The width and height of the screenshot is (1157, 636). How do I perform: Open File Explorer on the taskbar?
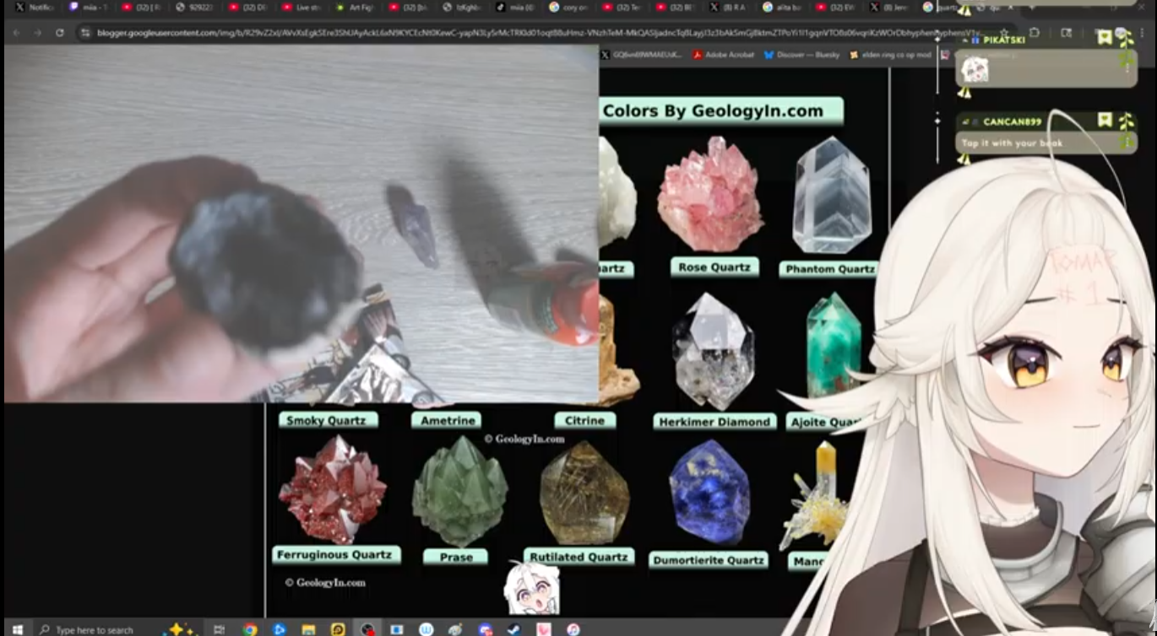point(308,628)
